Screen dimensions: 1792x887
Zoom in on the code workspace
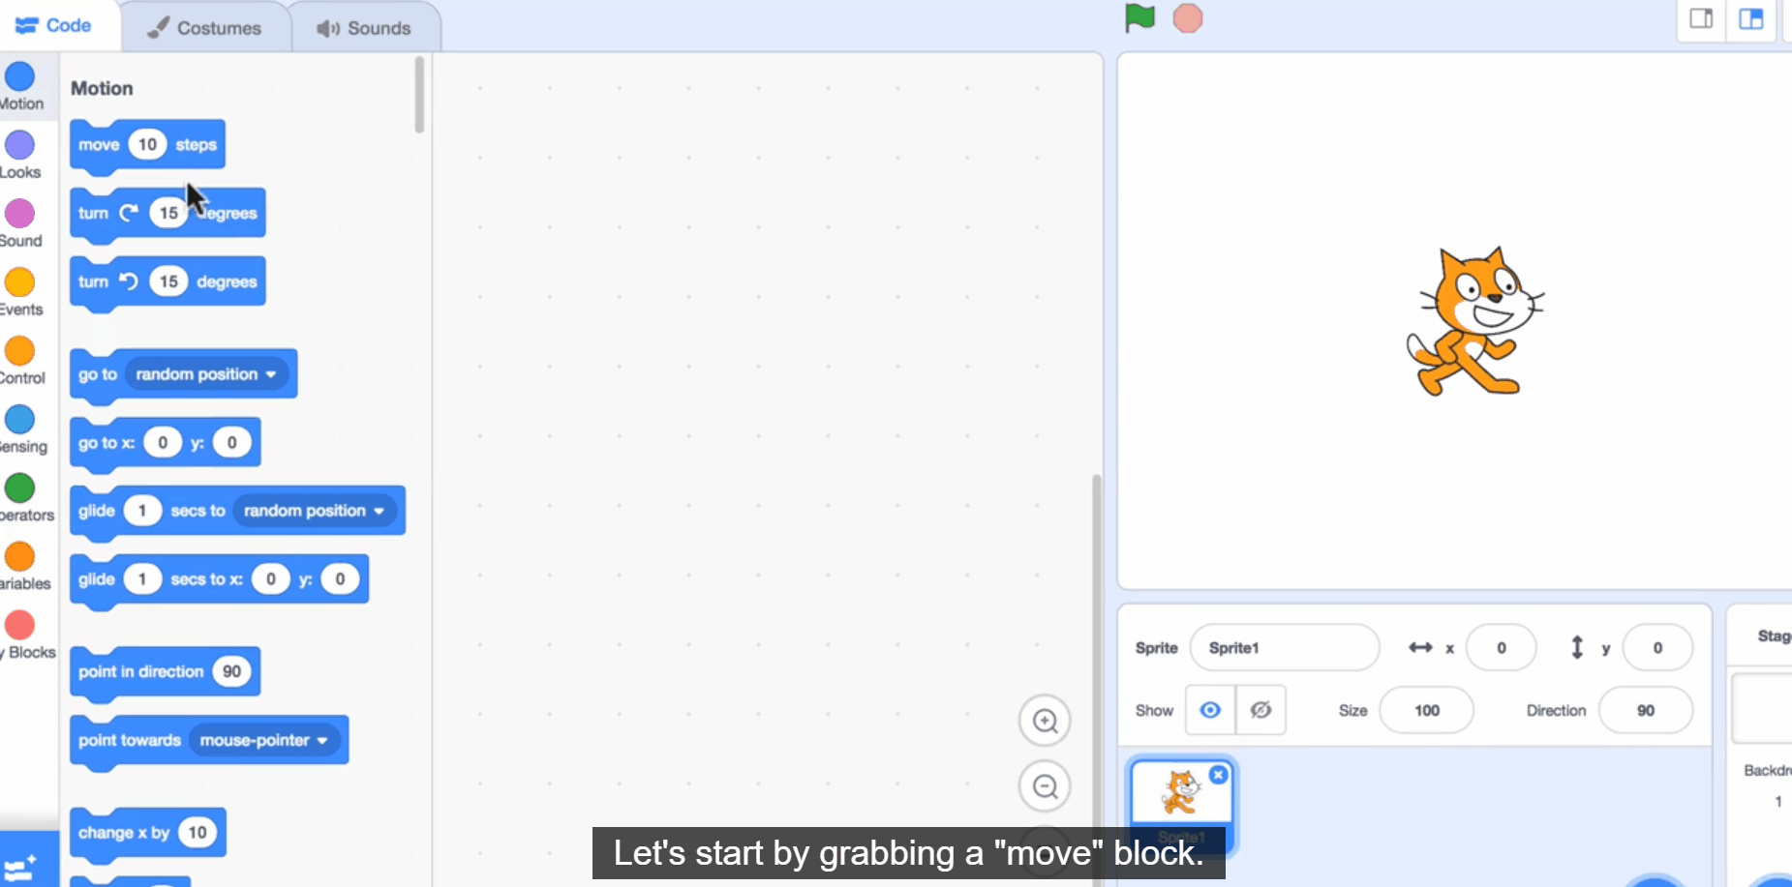tap(1044, 721)
